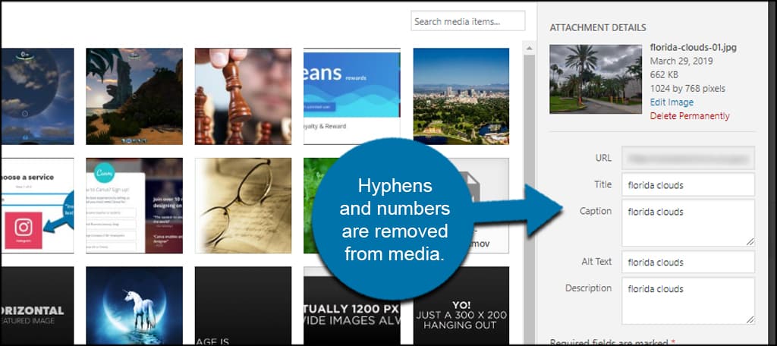Open the Edit Image link
Screen dimensions: 777x346
tap(672, 102)
